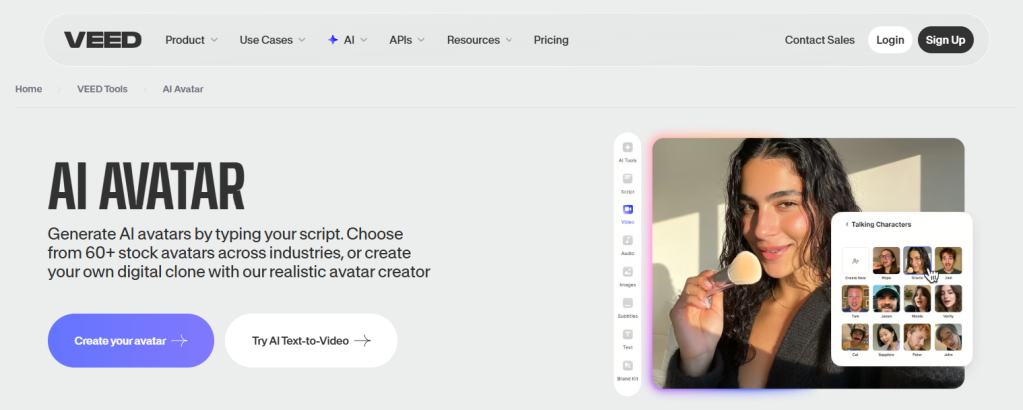Click the Sign Up button
Viewport: 1023px width, 410px height.
coord(945,40)
